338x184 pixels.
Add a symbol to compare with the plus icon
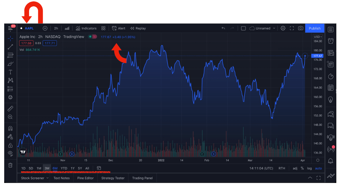pyautogui.click(x=45, y=28)
